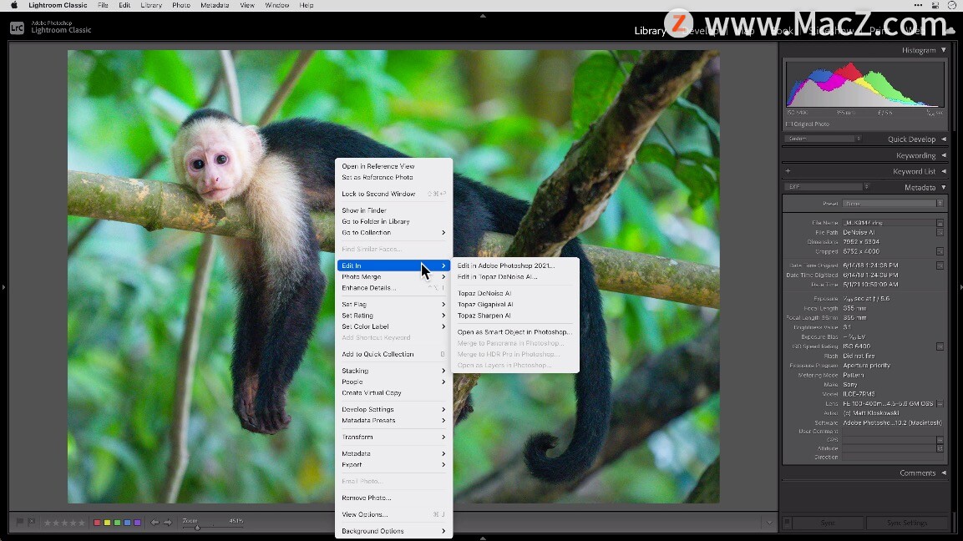963x541 pixels.
Task: Click the icon beside ISO Speed Rating
Action: click(940, 346)
